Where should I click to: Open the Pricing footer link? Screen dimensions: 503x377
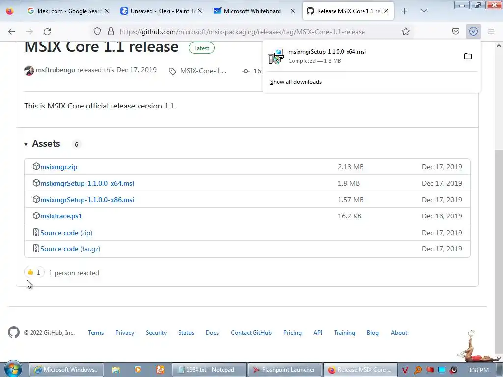coord(292,333)
